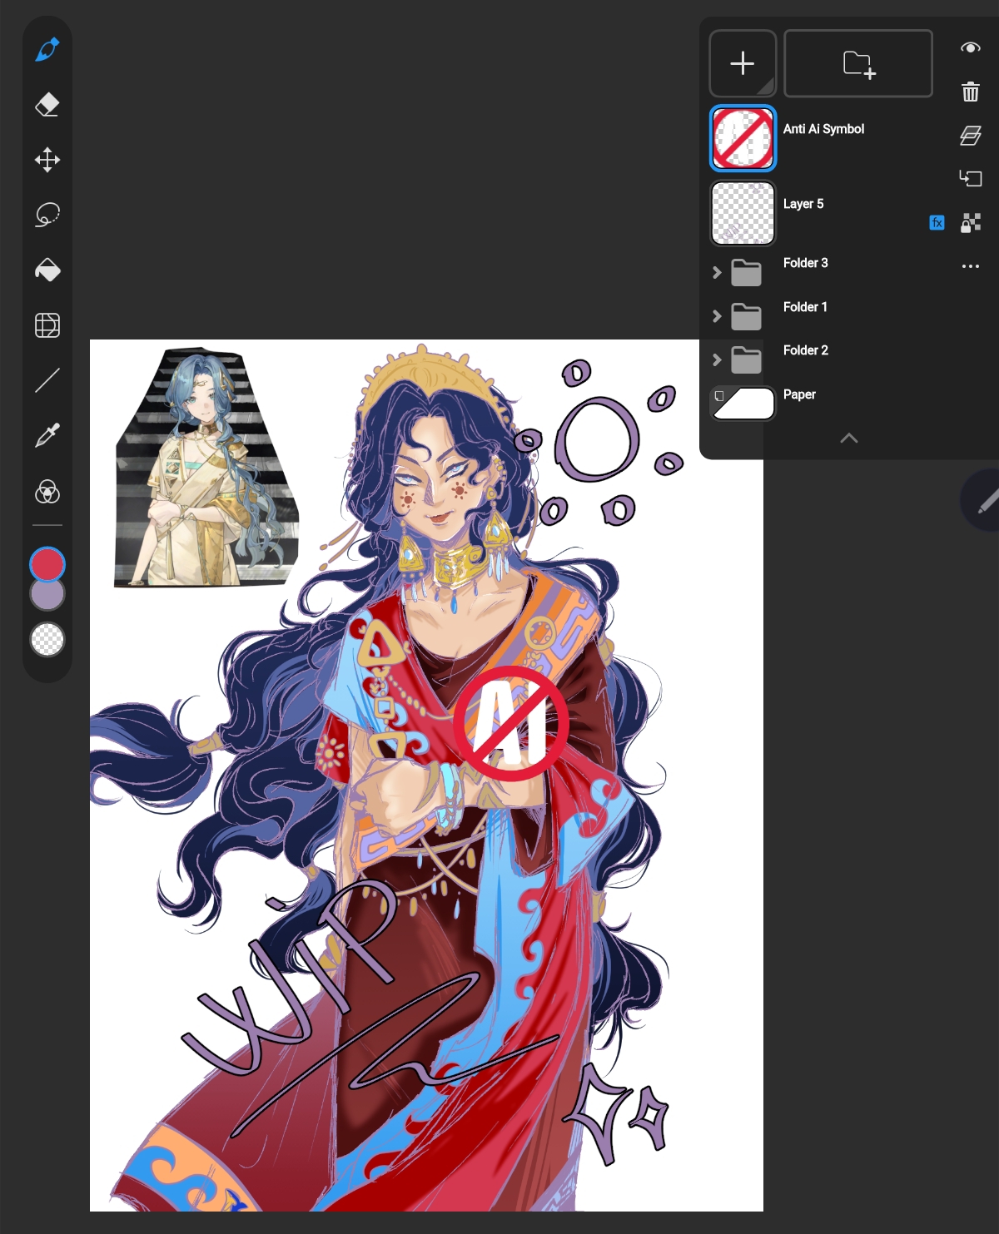Add a new layer with plus button
This screenshot has width=999, height=1234.
pos(743,63)
